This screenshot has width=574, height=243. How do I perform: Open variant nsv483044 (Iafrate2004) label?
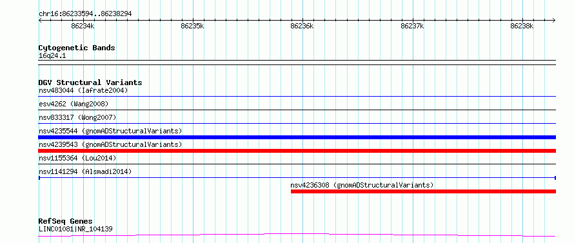pos(83,90)
